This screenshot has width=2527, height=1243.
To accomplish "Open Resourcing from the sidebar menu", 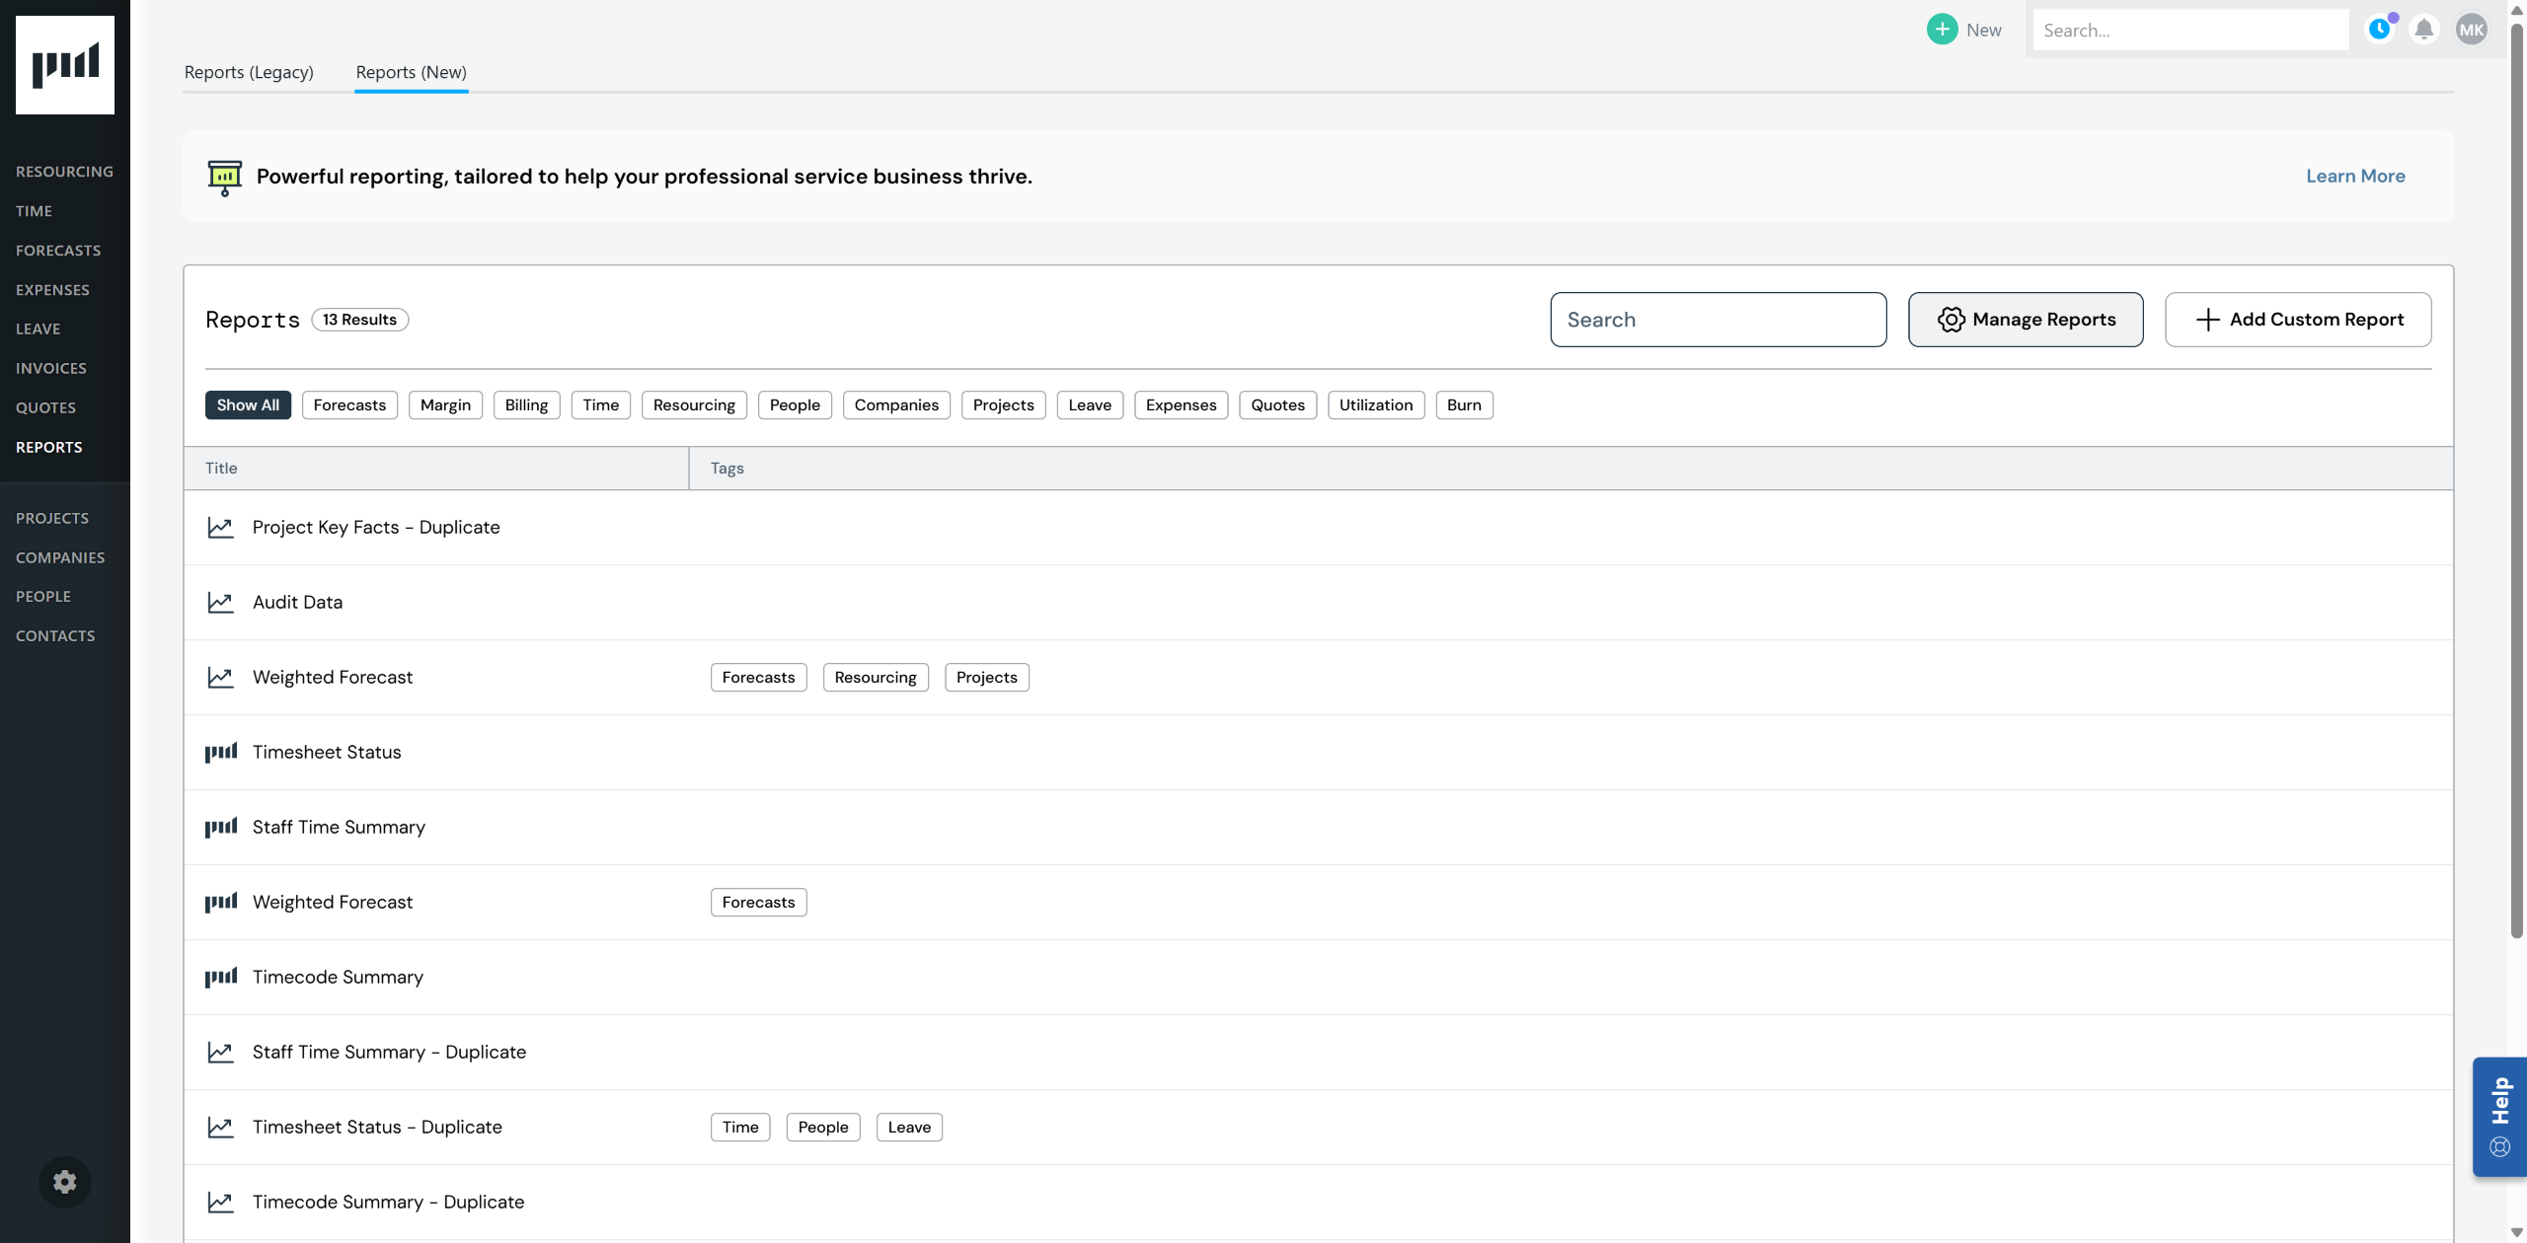I will pyautogui.click(x=64, y=172).
